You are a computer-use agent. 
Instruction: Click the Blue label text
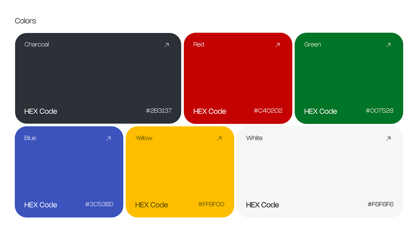30,138
